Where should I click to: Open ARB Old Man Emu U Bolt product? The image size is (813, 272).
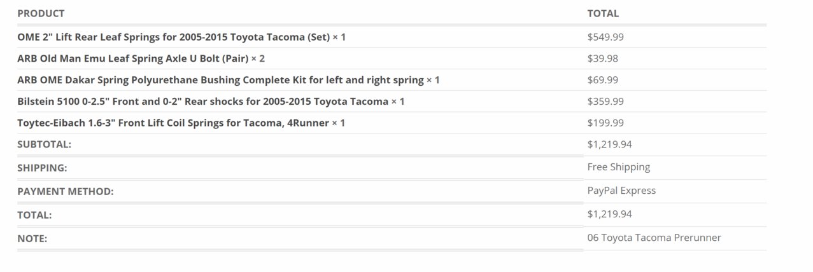point(141,58)
